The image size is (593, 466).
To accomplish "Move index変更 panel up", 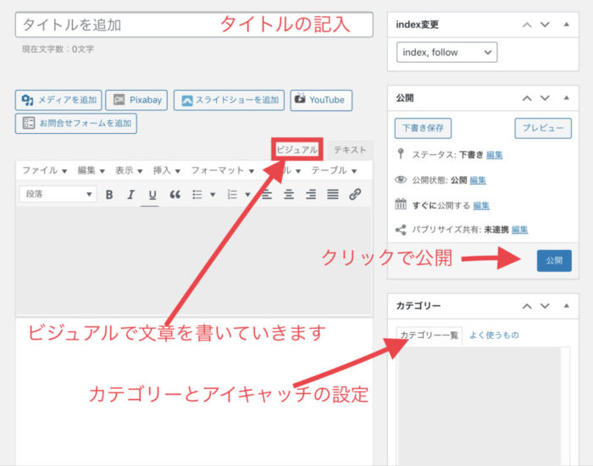I will coord(527,25).
